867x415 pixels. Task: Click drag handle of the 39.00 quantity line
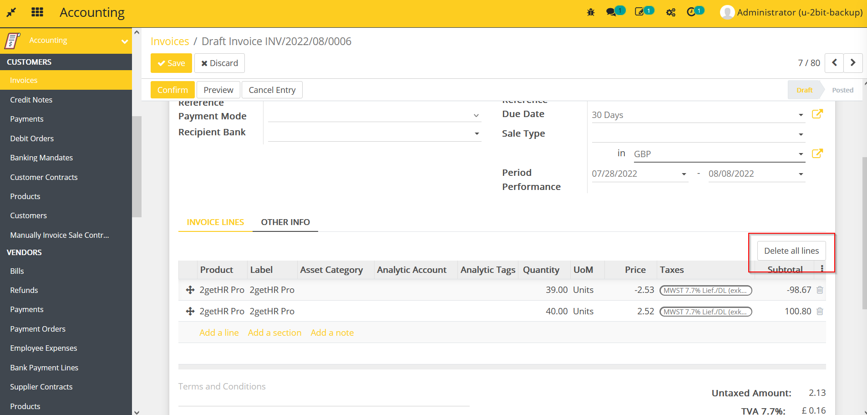(190, 290)
